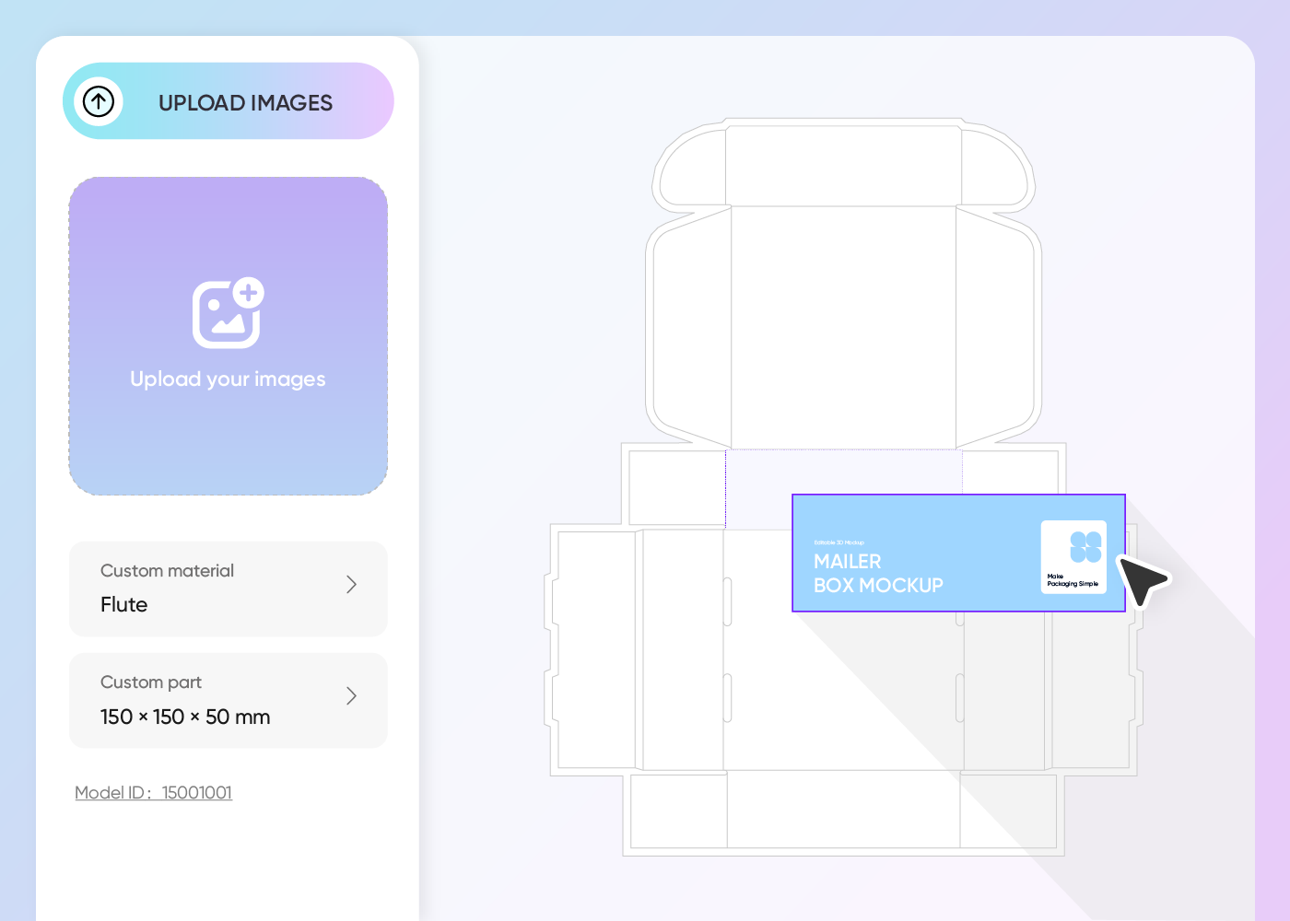Click the add image icon with plus
This screenshot has width=1290, height=921.
click(x=229, y=313)
